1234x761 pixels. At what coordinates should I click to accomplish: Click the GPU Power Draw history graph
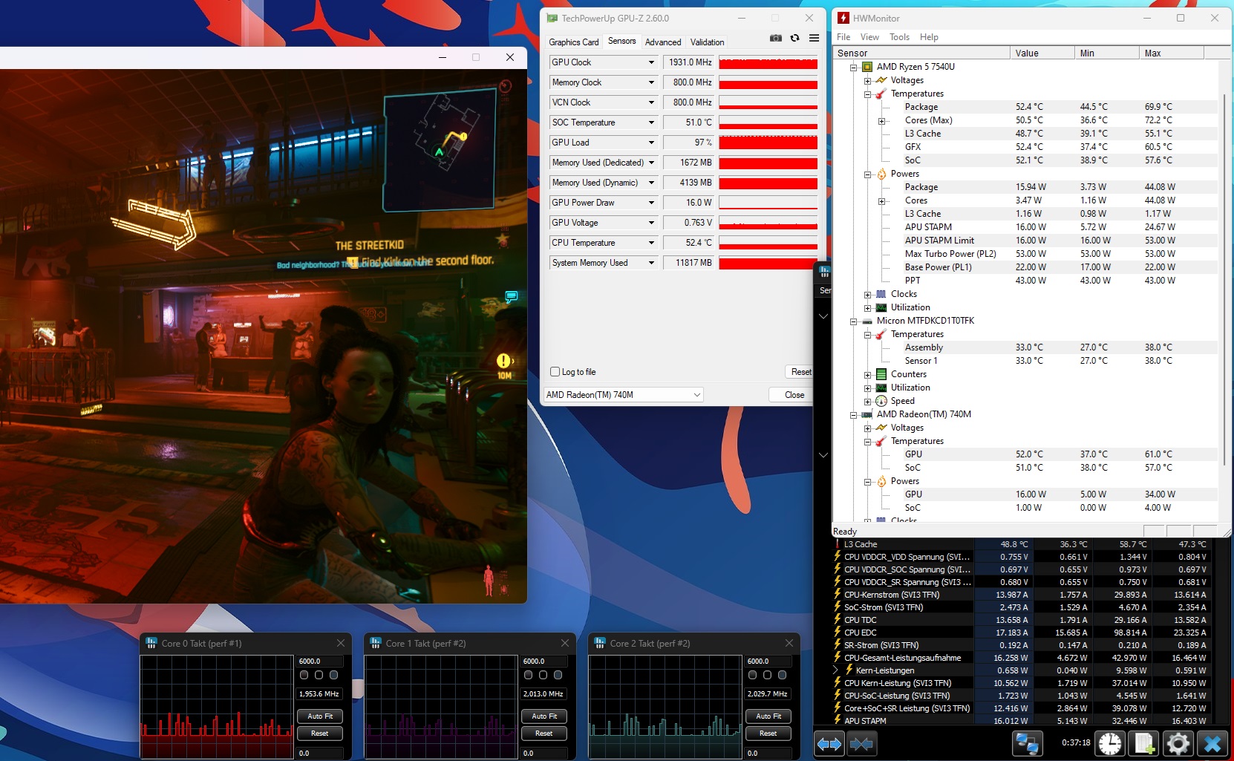(768, 203)
